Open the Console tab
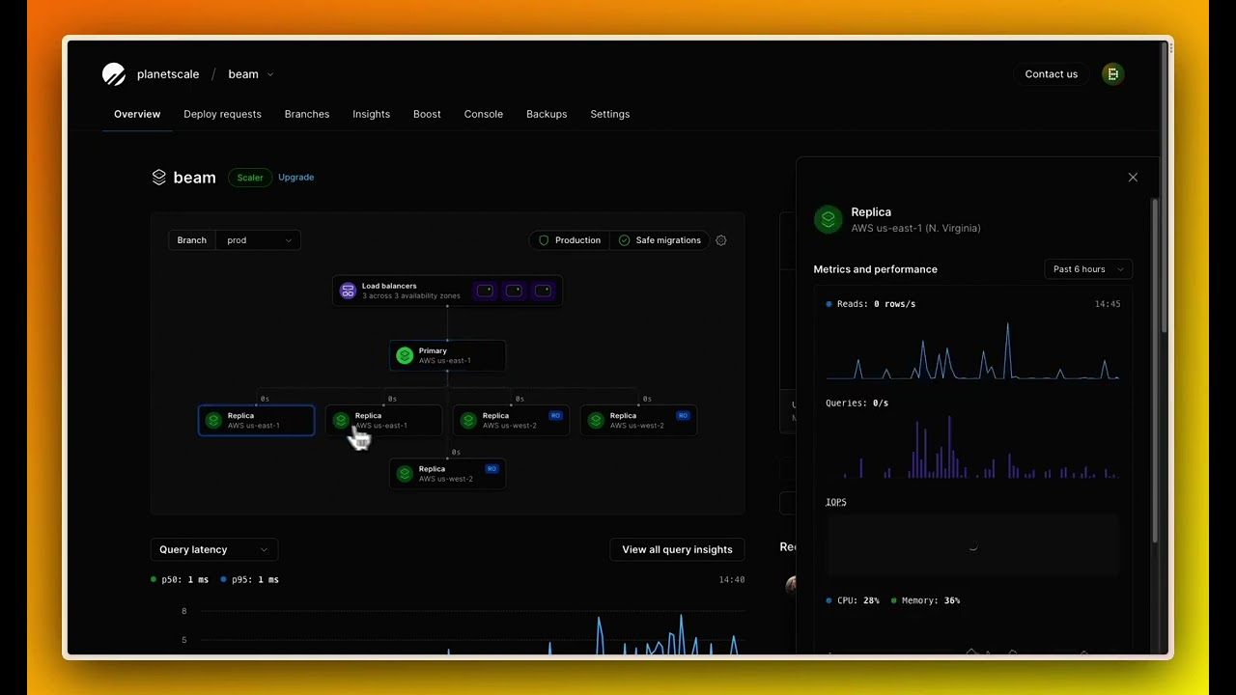 click(x=484, y=114)
